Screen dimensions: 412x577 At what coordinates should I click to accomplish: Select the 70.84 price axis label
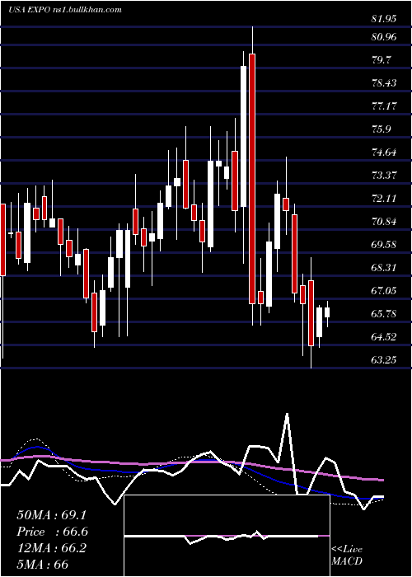(384, 222)
